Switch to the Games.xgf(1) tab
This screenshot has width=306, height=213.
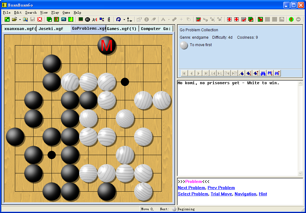pyautogui.click(x=122, y=28)
